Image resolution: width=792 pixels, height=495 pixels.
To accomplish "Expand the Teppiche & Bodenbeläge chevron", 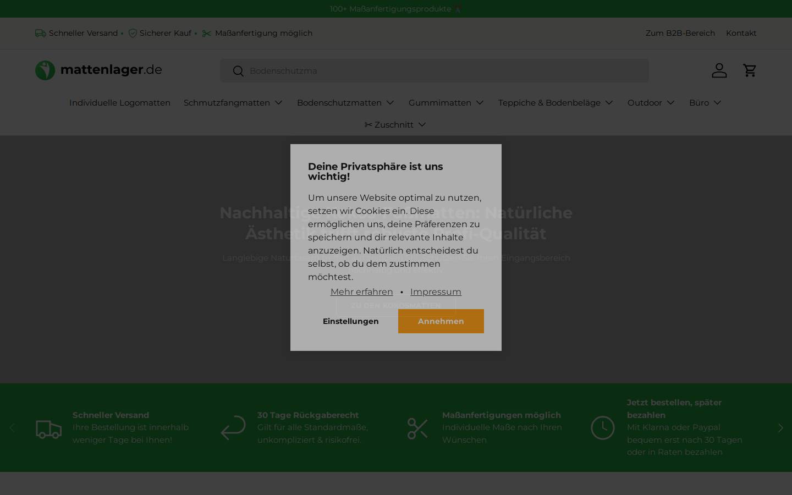I will click(609, 103).
